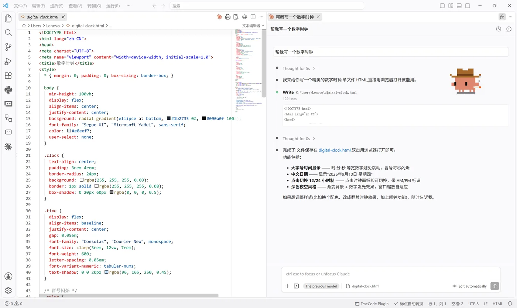Screen dimensions: 517x308
Task: Toggle 标点自动转换 in status bar
Action: [408, 304]
